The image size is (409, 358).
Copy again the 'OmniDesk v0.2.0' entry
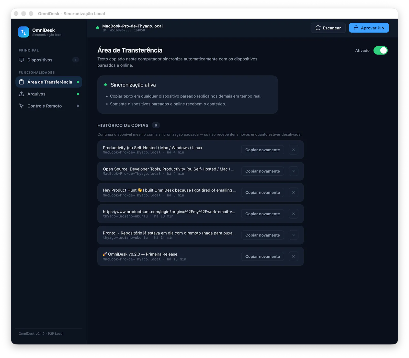coord(263,256)
